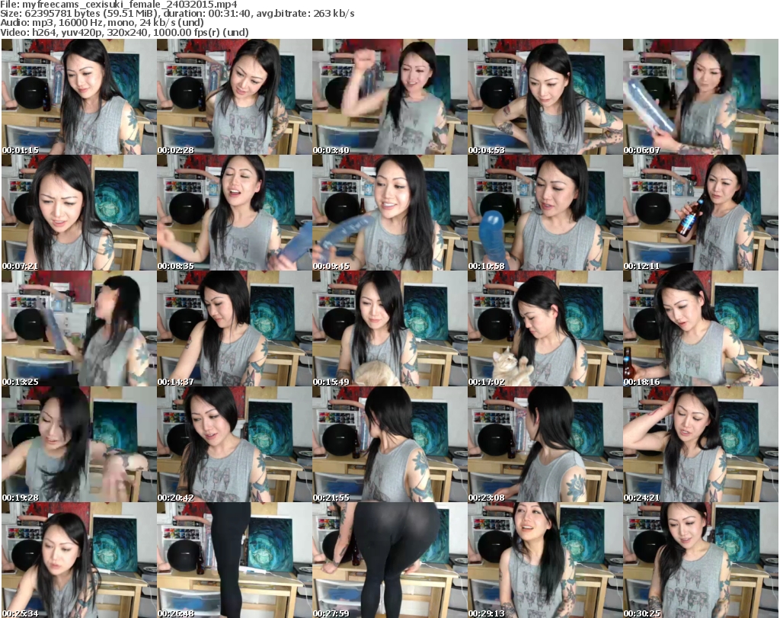The width and height of the screenshot is (780, 618).
Task: Open the thumbnail stamped 00:25:34
Action: tap(78, 560)
